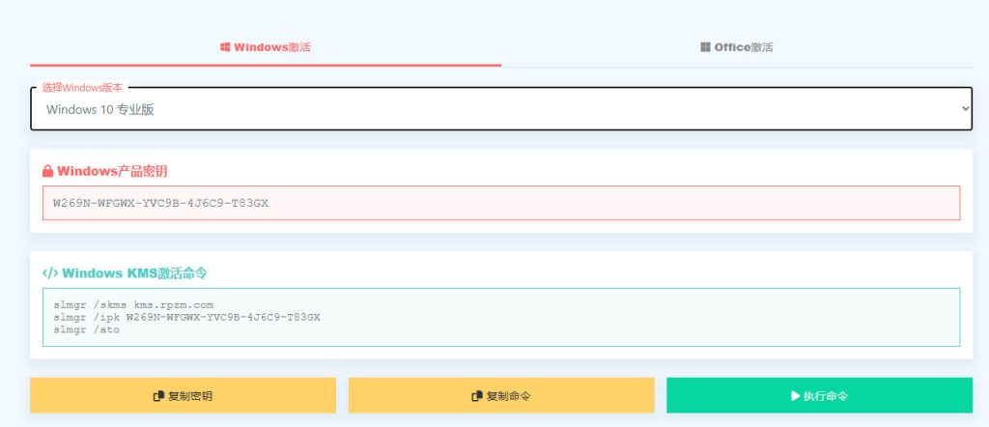Click the play icon on 执行命令 button

[795, 396]
